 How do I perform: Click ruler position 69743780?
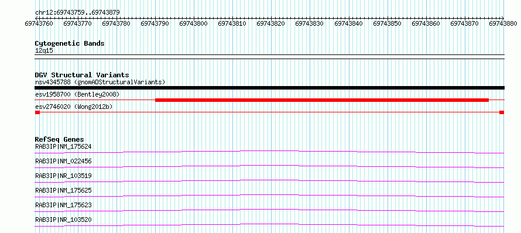point(117,23)
